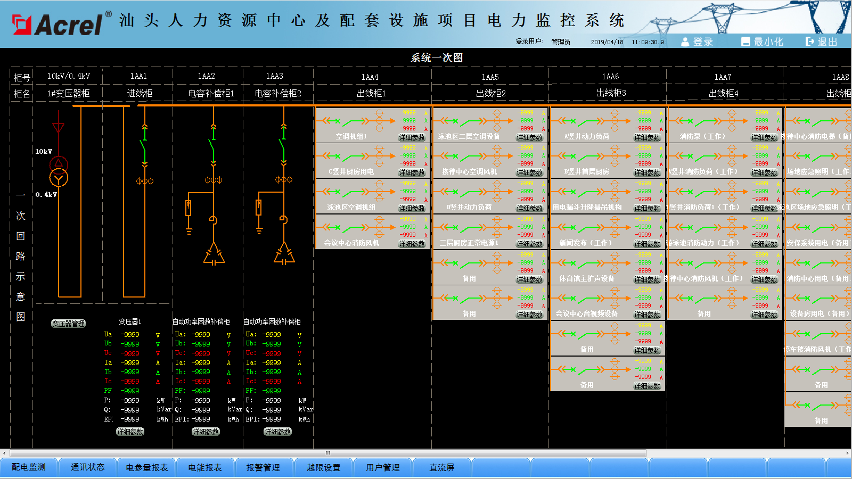Toggle the 进线柜 1AA1 incoming breaker switch

pyautogui.click(x=144, y=145)
